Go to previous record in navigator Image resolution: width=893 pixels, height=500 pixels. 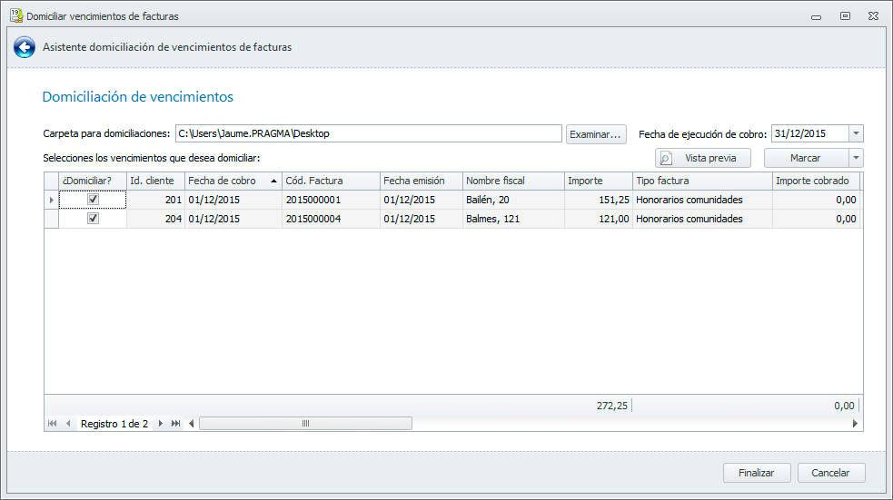(x=68, y=424)
